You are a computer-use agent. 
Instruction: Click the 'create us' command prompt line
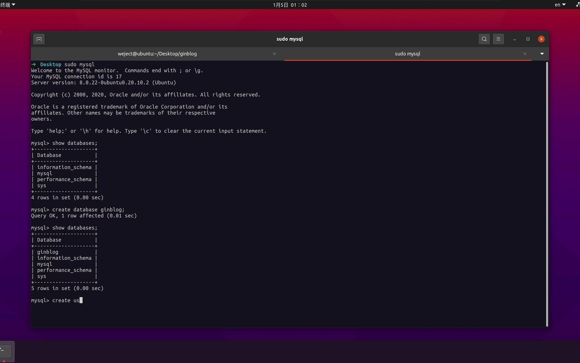(57, 300)
